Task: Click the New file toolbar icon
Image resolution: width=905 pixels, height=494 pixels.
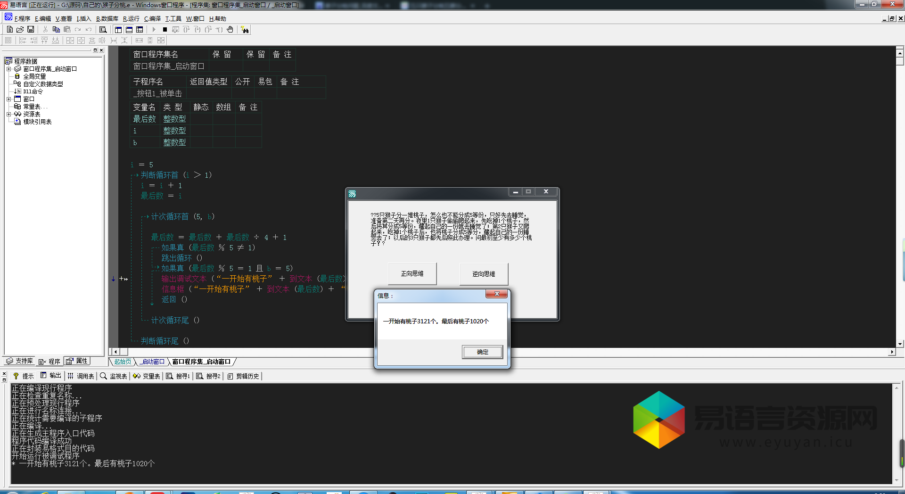Action: [x=10, y=29]
